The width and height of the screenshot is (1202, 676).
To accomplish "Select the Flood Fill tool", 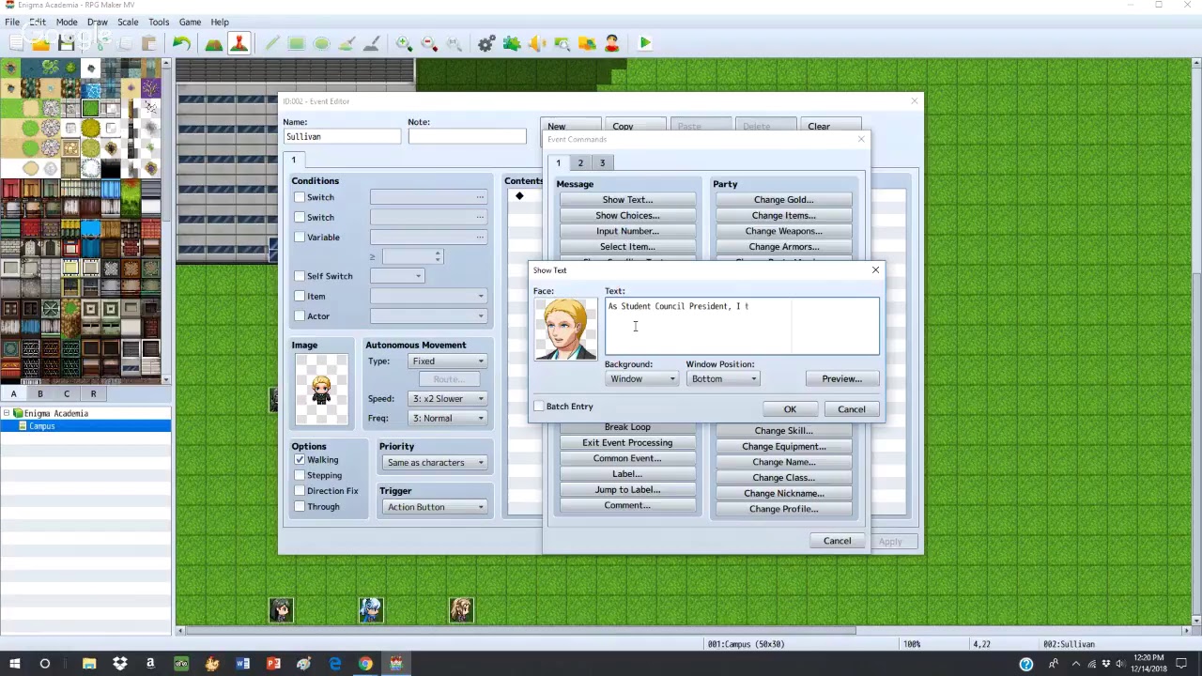I will 347,43.
